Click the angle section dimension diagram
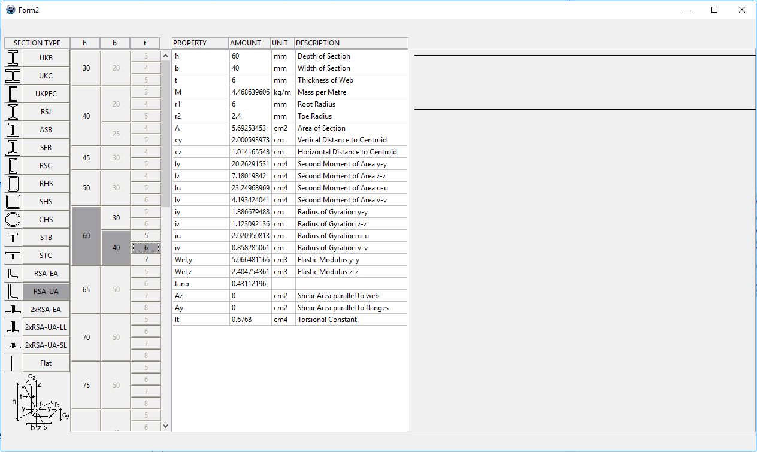This screenshot has height=452, width=757. (40, 402)
